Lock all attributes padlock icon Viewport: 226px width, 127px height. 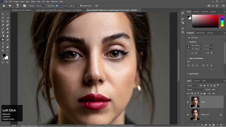(x=204, y=93)
